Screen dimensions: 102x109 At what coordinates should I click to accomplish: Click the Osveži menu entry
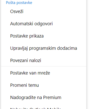pos(44,11)
